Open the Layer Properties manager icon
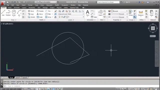Screen dimensions: 160x90 [x=60, y=11]
